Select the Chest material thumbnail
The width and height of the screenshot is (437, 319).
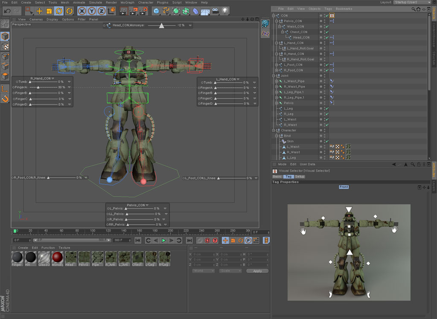(x=137, y=259)
